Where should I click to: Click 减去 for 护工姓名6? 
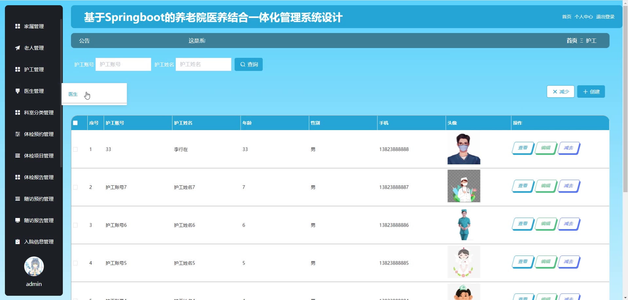pos(568,224)
